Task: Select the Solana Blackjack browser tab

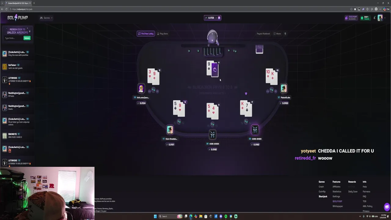Action: tap(18, 3)
